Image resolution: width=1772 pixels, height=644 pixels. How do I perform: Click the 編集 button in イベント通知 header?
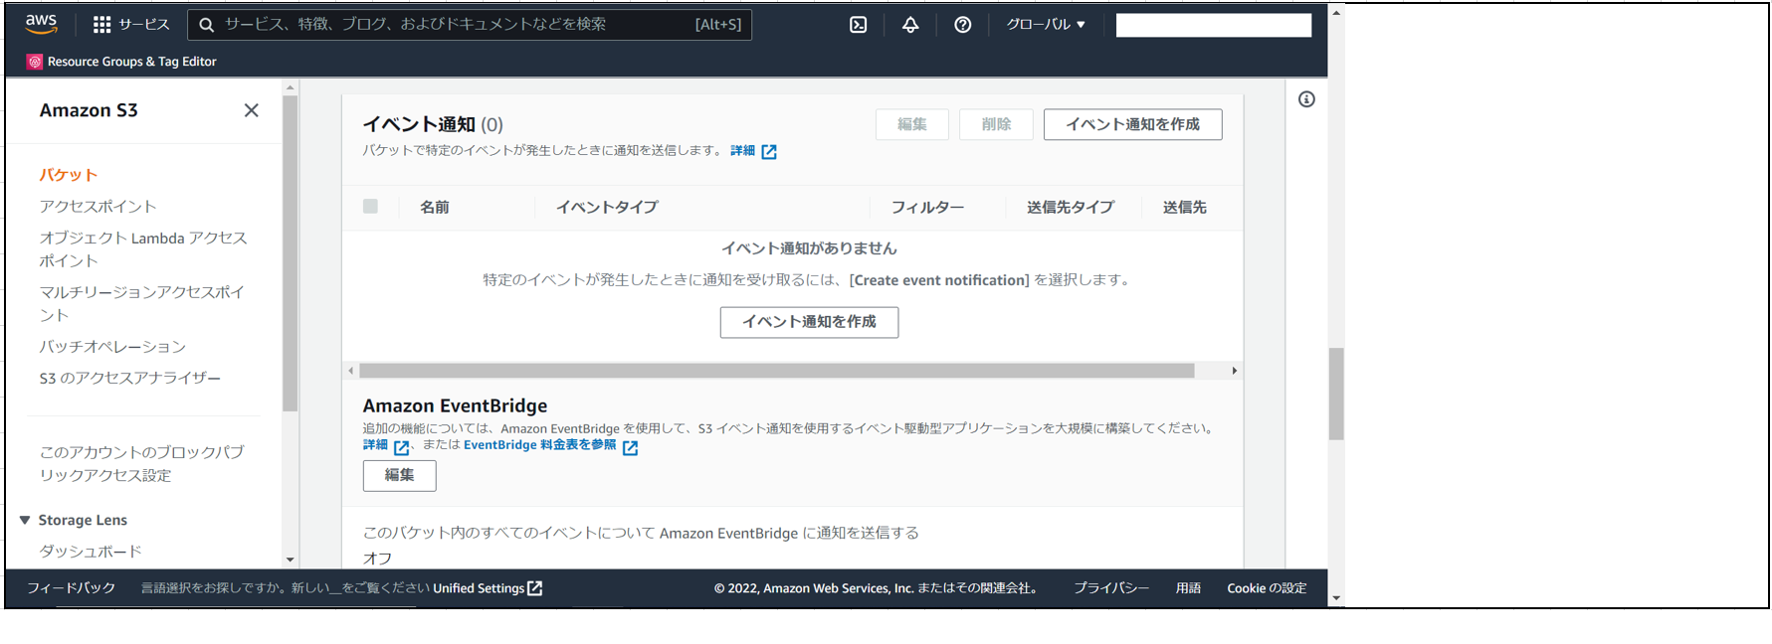(x=911, y=124)
